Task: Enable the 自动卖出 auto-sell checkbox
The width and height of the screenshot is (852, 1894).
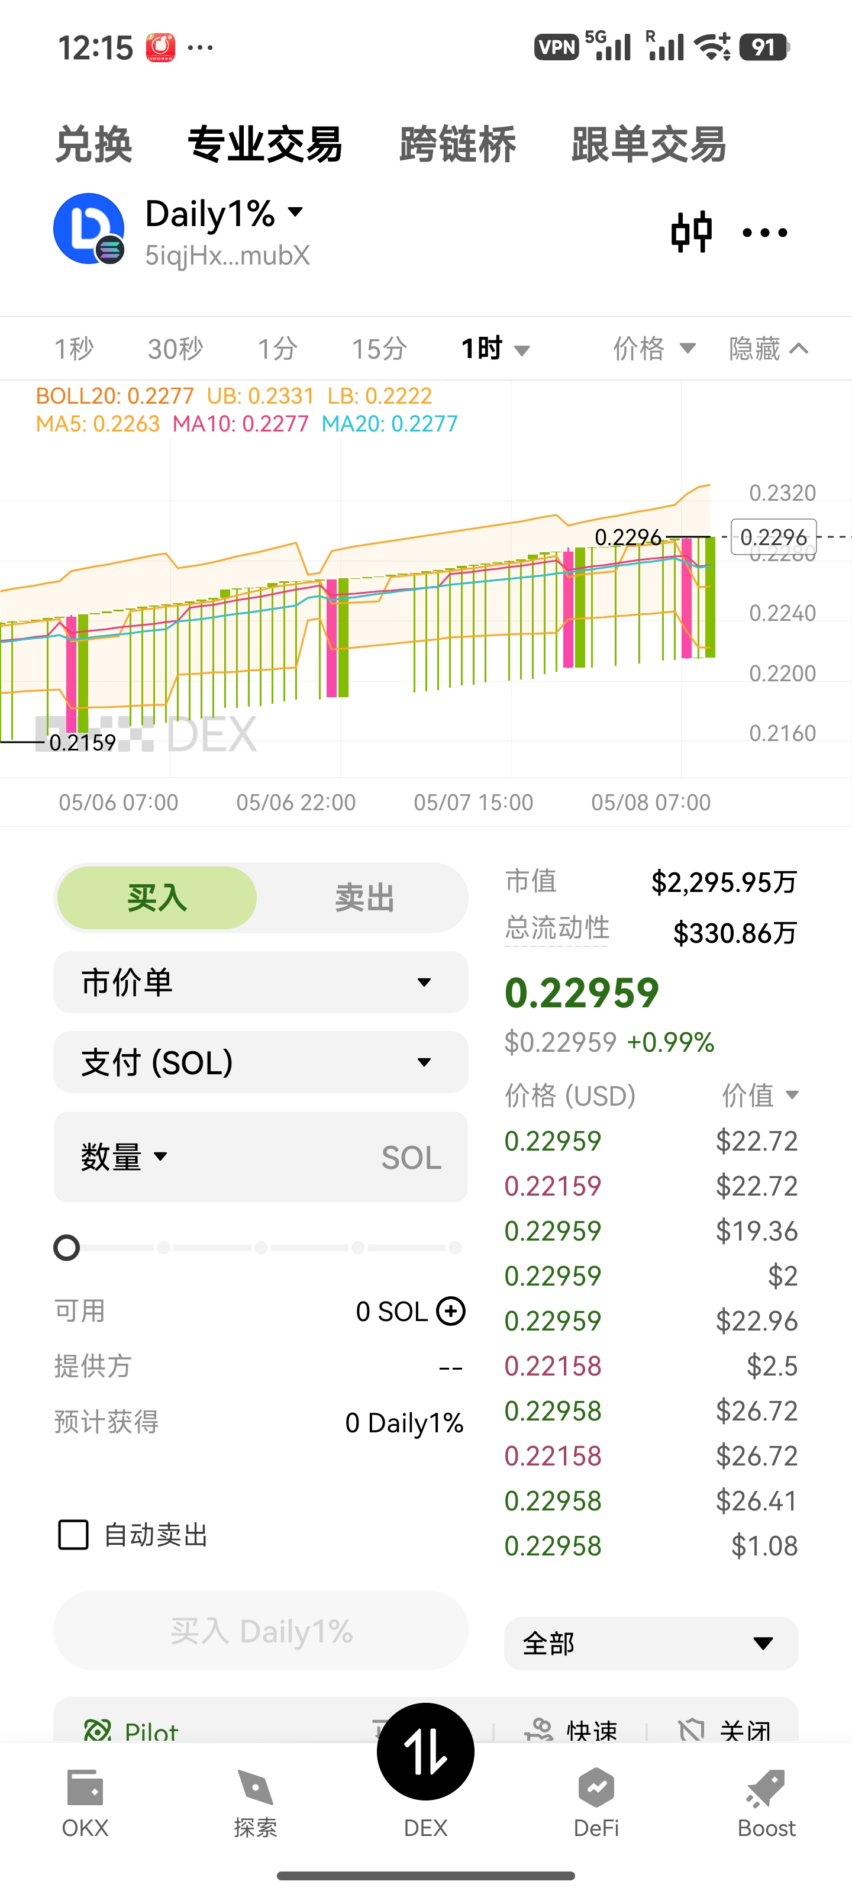Action: point(73,1535)
